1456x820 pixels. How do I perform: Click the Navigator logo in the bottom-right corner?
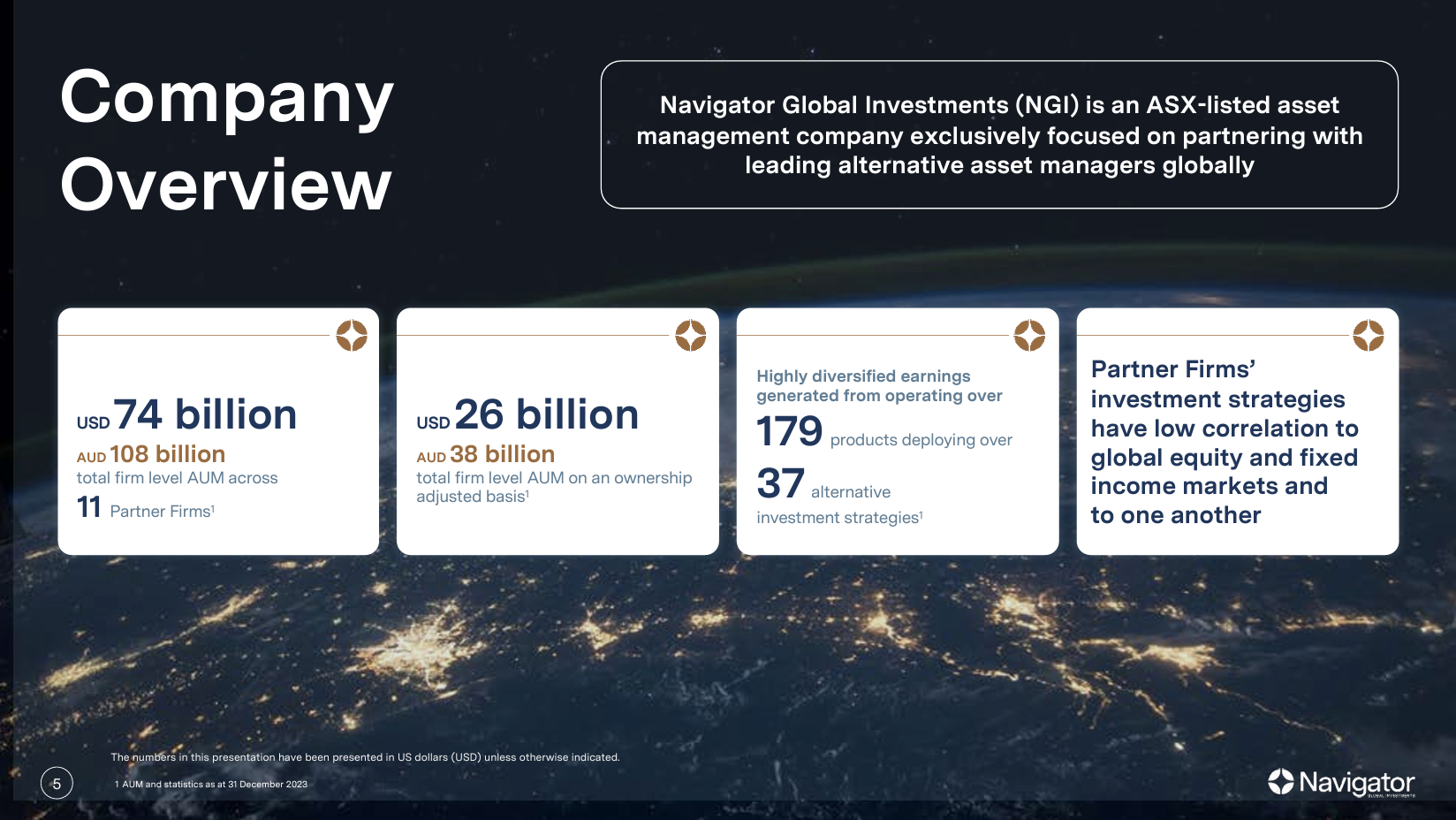click(1339, 783)
